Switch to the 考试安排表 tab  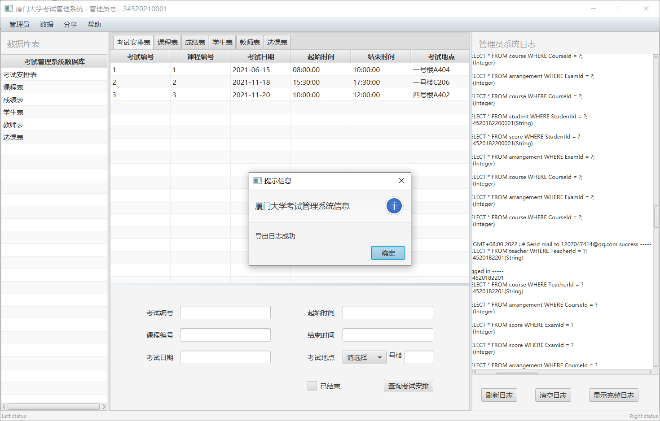[133, 42]
